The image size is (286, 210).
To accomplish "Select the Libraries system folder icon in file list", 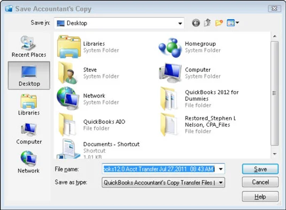I will point(69,47).
